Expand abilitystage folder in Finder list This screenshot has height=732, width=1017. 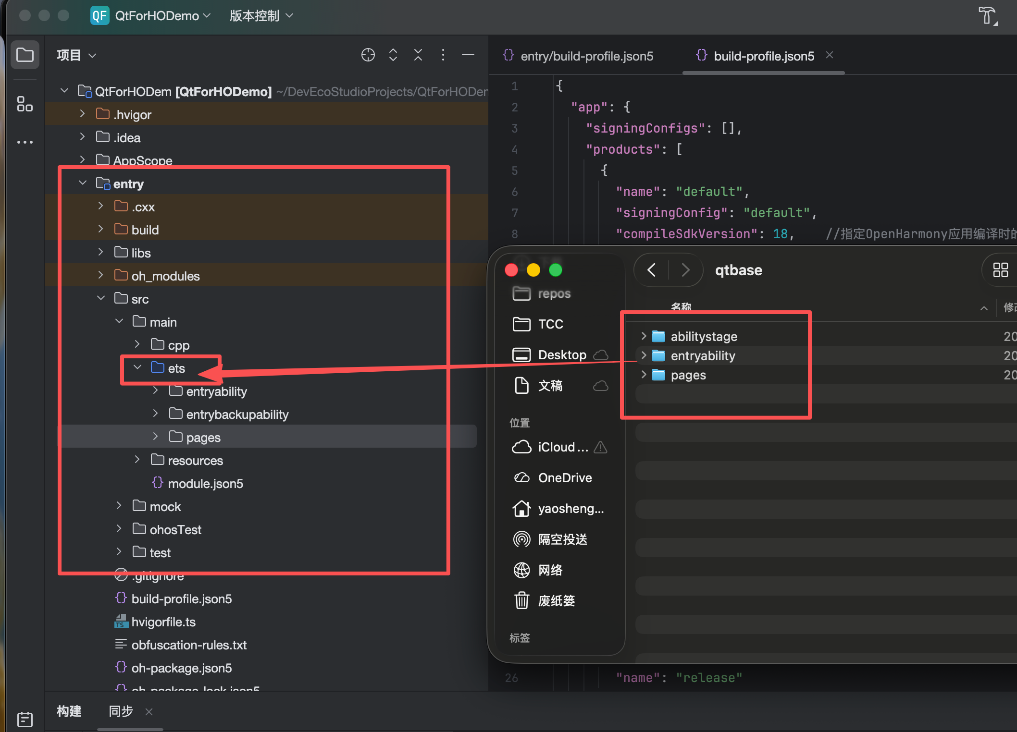click(644, 336)
